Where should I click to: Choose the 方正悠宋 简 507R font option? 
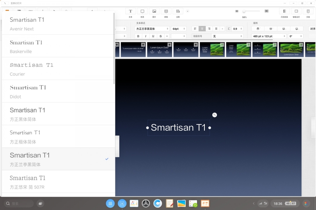point(58,182)
